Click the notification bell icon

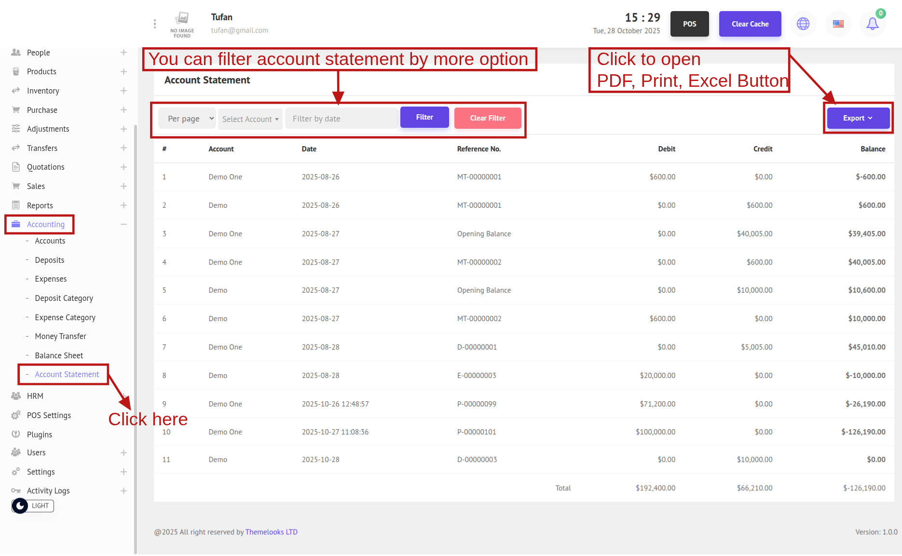[x=872, y=24]
